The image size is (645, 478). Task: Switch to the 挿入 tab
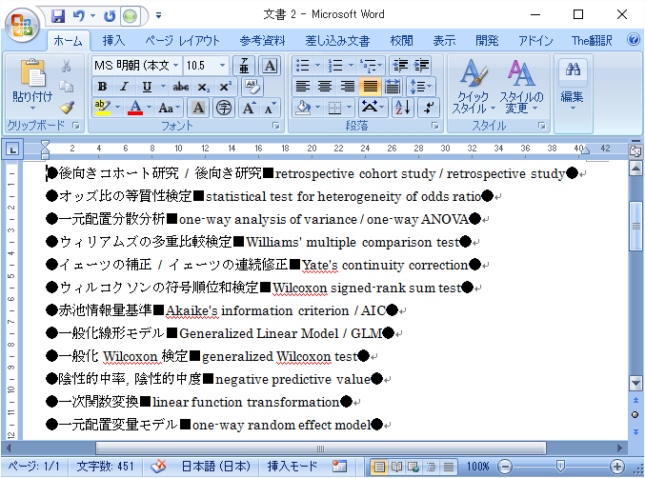[x=113, y=41]
